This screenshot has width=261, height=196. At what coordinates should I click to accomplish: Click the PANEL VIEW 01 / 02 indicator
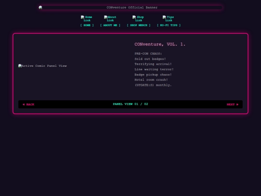[x=130, y=104]
